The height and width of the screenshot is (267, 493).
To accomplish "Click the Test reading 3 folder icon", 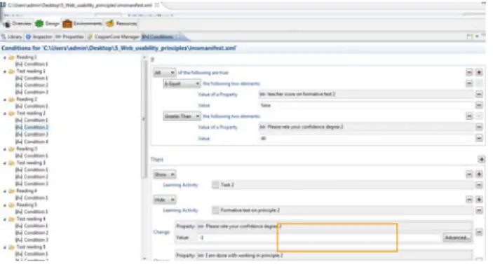I will coord(12,163).
